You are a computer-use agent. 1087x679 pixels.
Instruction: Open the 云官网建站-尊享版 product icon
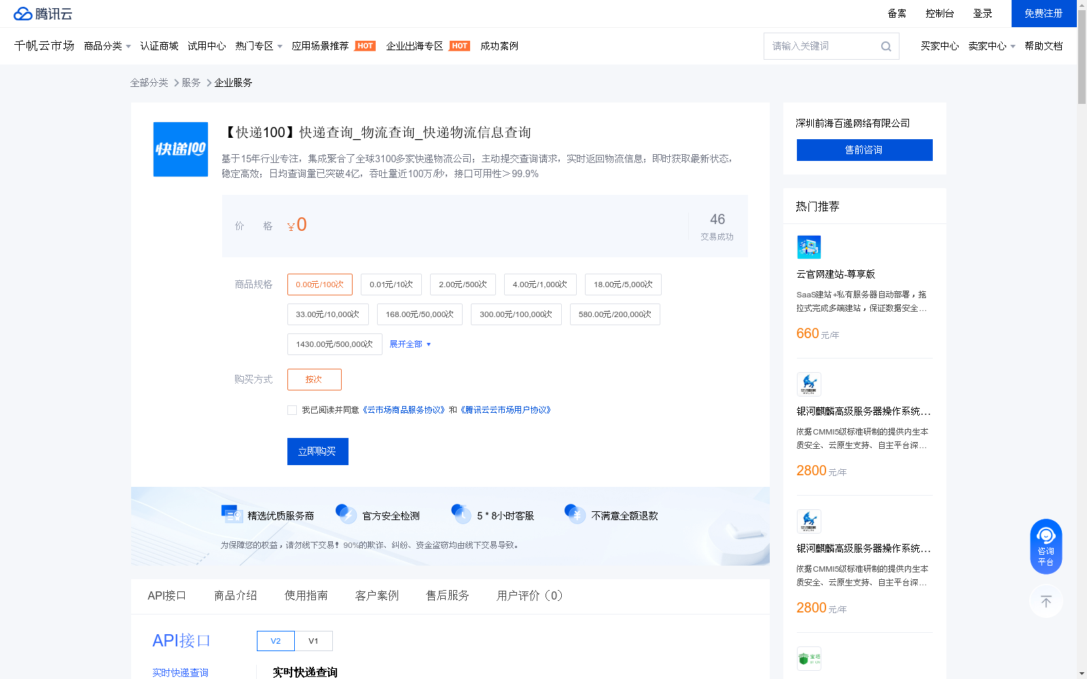[x=809, y=247]
